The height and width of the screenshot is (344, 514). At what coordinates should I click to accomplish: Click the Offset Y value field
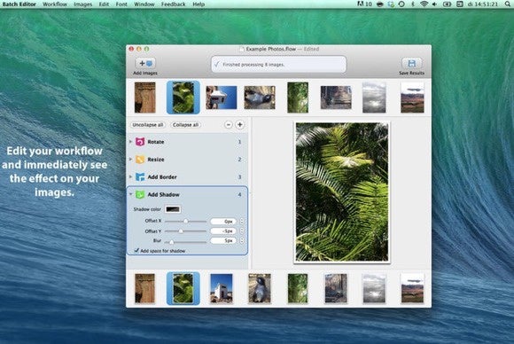click(223, 231)
